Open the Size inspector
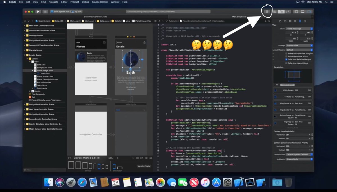 click(x=300, y=21)
